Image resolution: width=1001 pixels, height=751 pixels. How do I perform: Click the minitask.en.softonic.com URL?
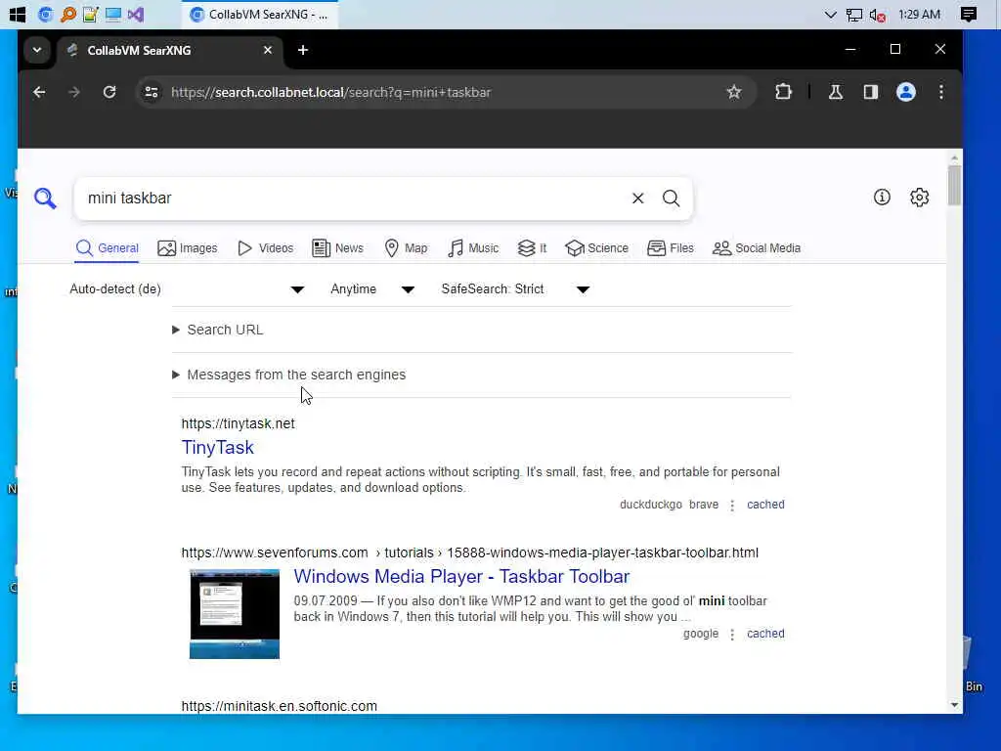[279, 706]
